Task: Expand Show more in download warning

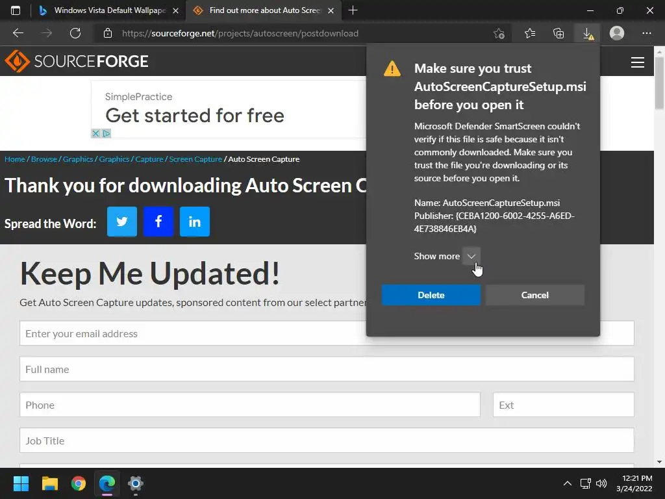Action: pos(471,256)
